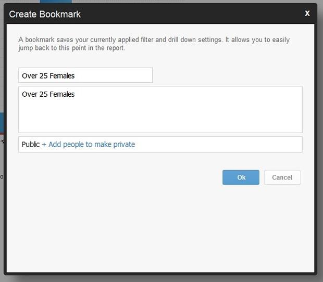Click the bookmark description text area
Screen dimensions: 323x282
(x=160, y=109)
